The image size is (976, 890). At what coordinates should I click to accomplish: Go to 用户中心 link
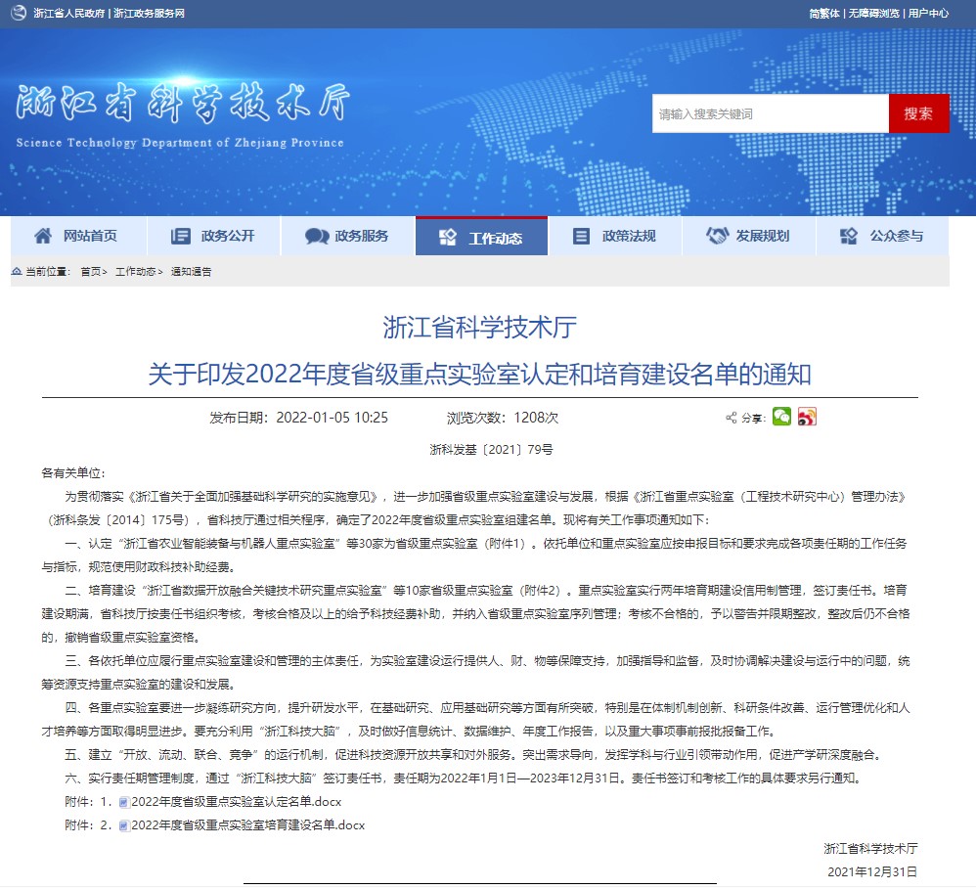(x=928, y=13)
